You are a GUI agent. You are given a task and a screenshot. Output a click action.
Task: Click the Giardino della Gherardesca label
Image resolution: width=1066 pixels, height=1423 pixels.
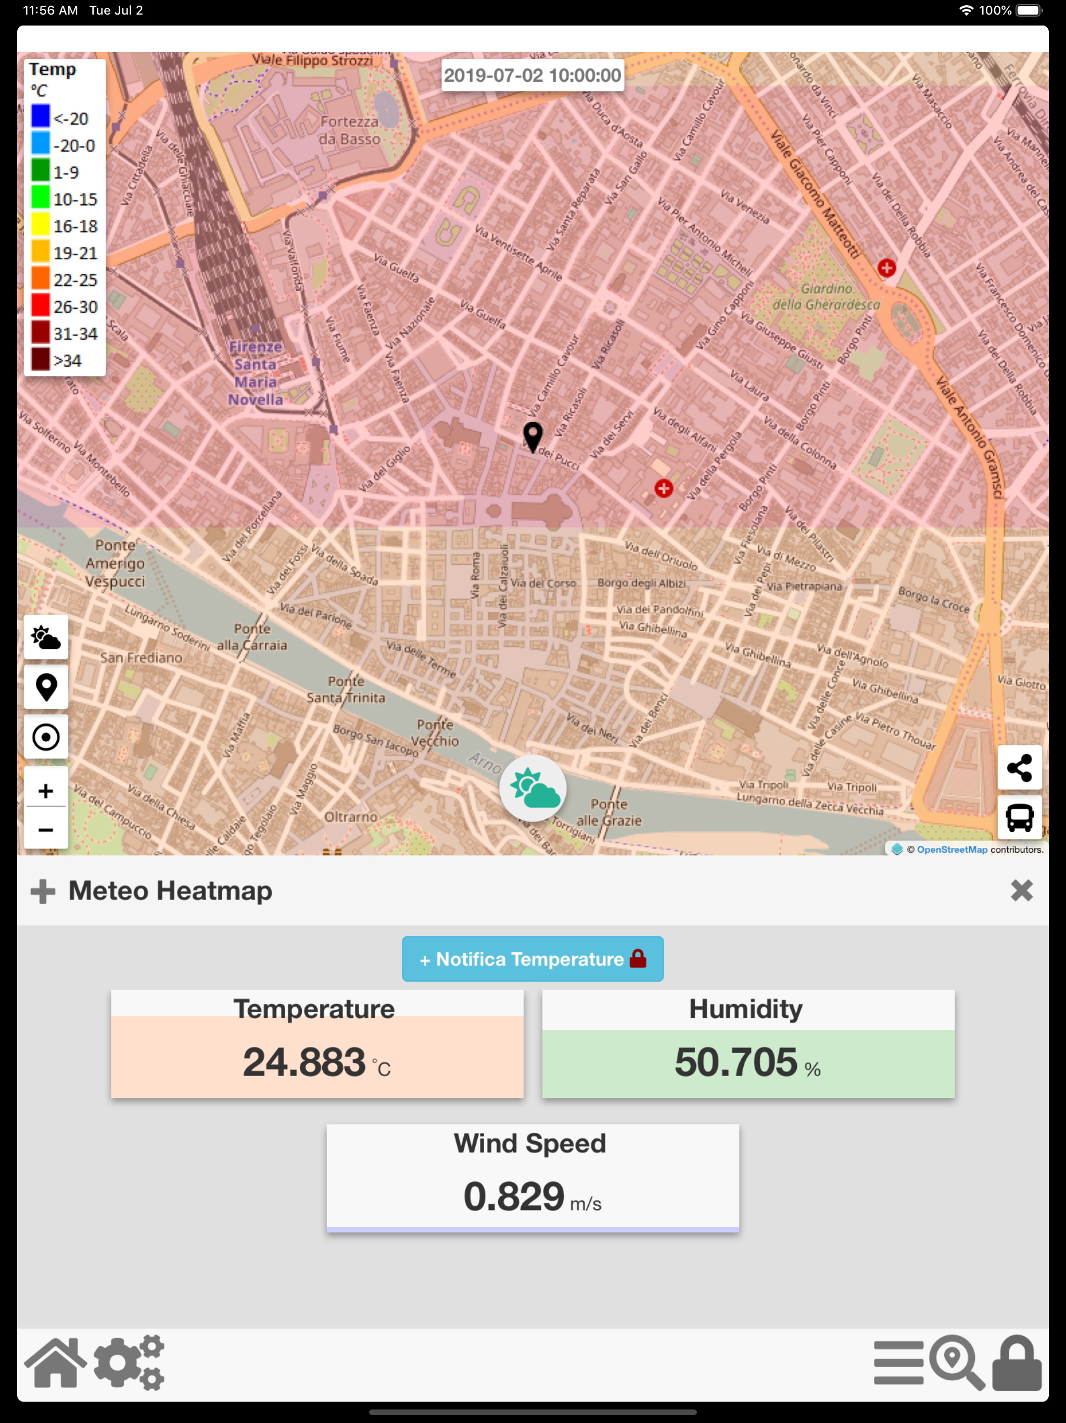click(826, 296)
